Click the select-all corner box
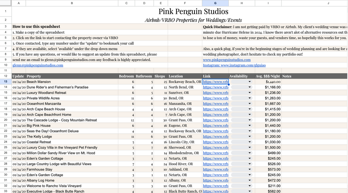 6,3
